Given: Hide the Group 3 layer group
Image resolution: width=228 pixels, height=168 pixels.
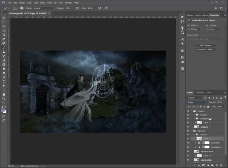Looking at the screenshot, I should (x=188, y=115).
